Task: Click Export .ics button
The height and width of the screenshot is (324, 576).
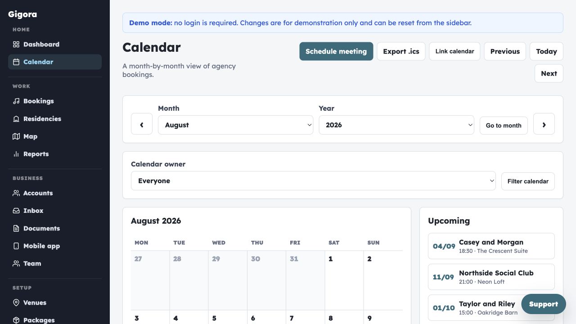Action: tap(401, 51)
